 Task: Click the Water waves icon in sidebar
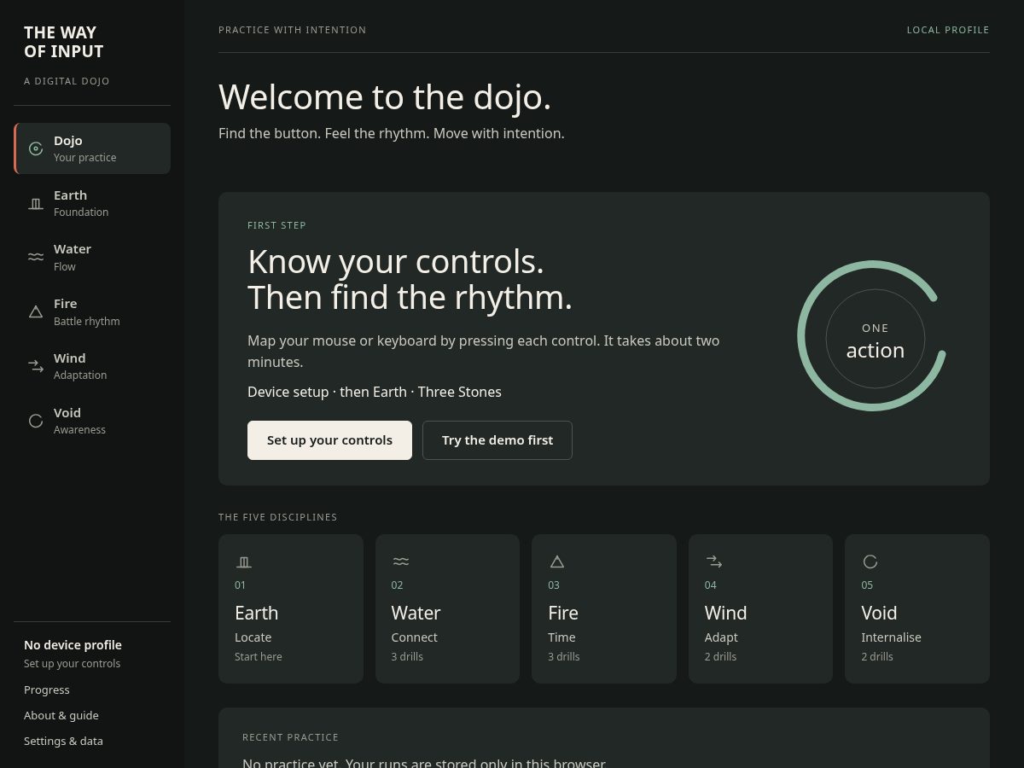[x=36, y=257]
